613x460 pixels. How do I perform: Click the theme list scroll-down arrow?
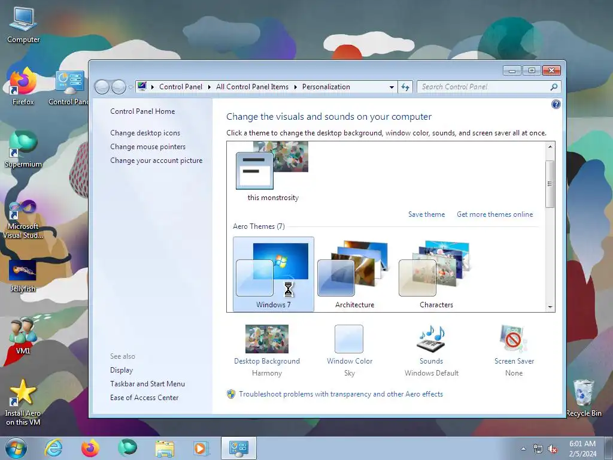(550, 307)
